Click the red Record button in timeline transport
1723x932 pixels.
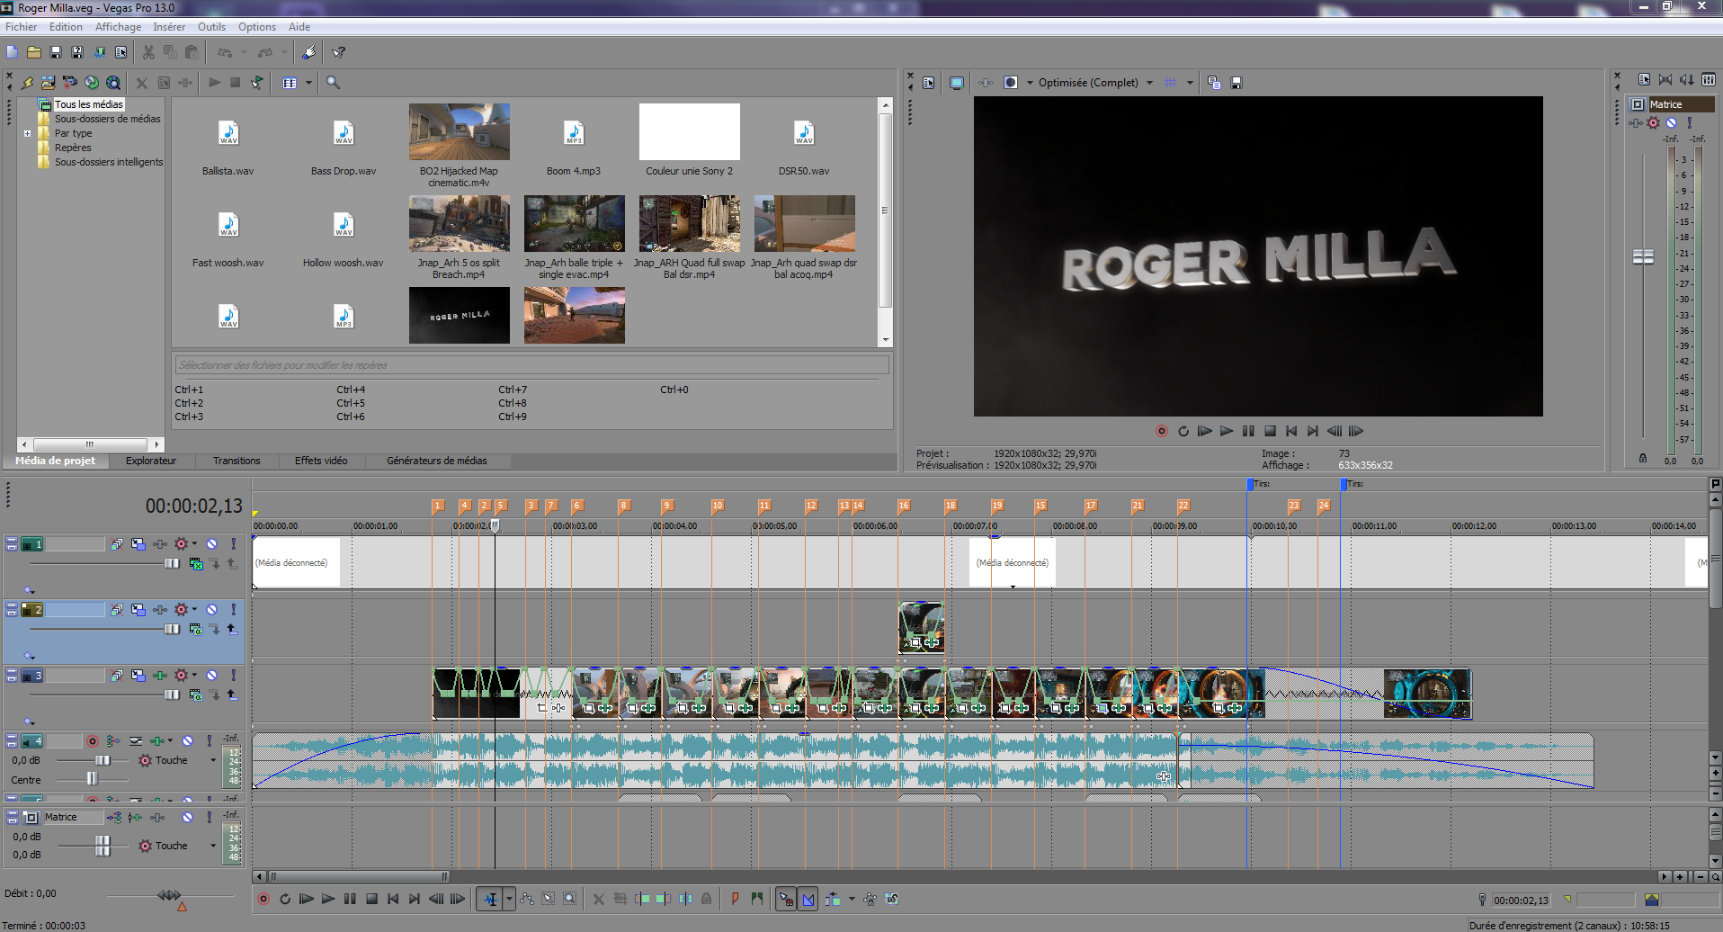(263, 899)
